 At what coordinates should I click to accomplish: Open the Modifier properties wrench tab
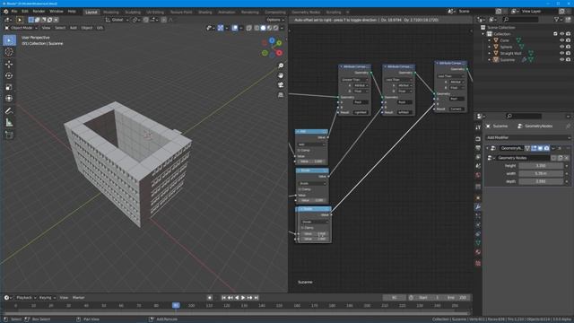tap(478, 207)
